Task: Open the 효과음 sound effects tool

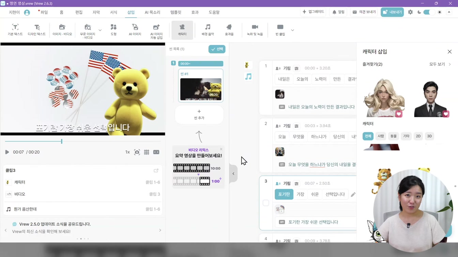Action: click(229, 30)
